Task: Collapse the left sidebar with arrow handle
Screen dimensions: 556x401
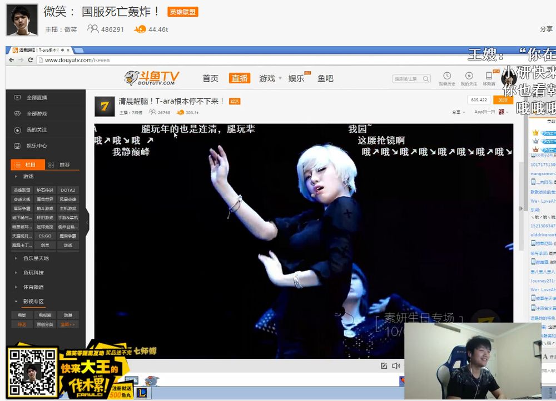Action: tap(87, 223)
